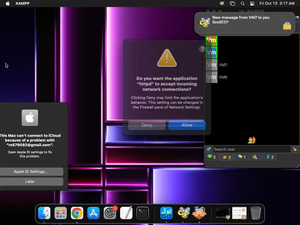Screen dimensions: 300x225
Task: Open Apple ID Settings from iCloud alert
Action: tap(30, 172)
